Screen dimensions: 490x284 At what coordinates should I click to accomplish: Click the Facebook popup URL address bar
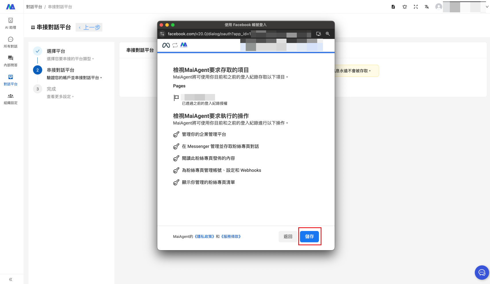(x=210, y=34)
